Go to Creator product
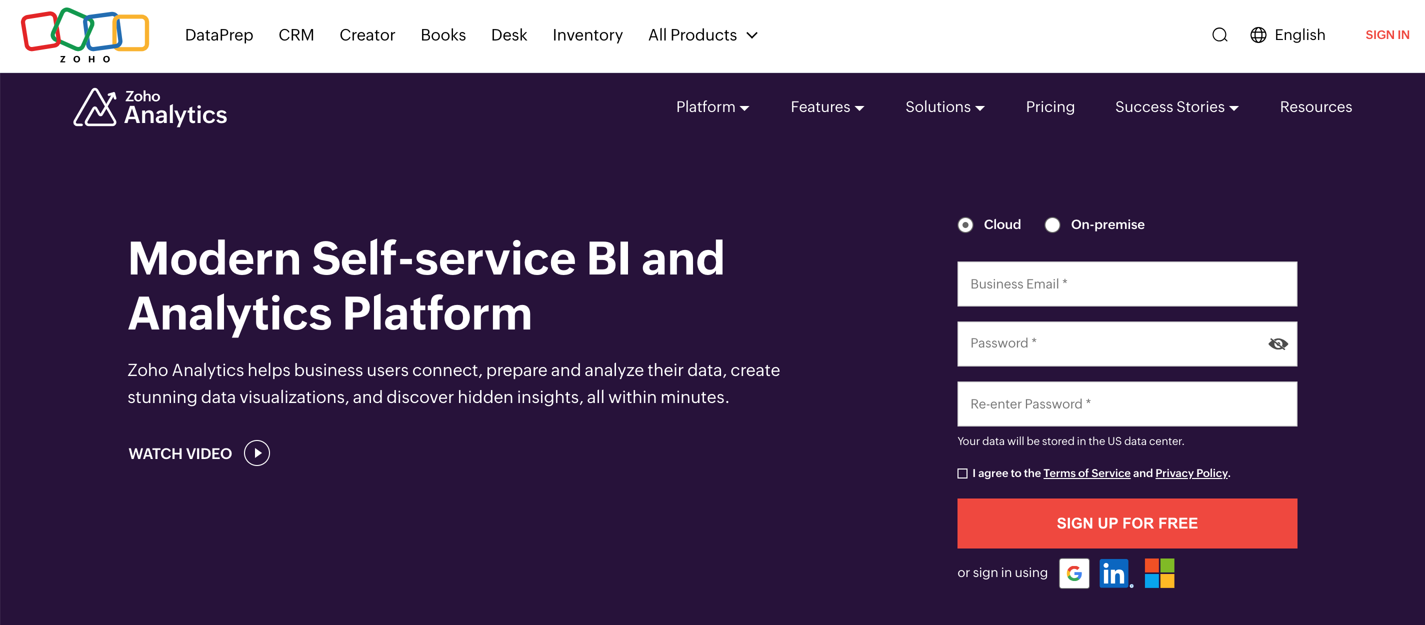Image resolution: width=1425 pixels, height=625 pixels. pyautogui.click(x=367, y=35)
